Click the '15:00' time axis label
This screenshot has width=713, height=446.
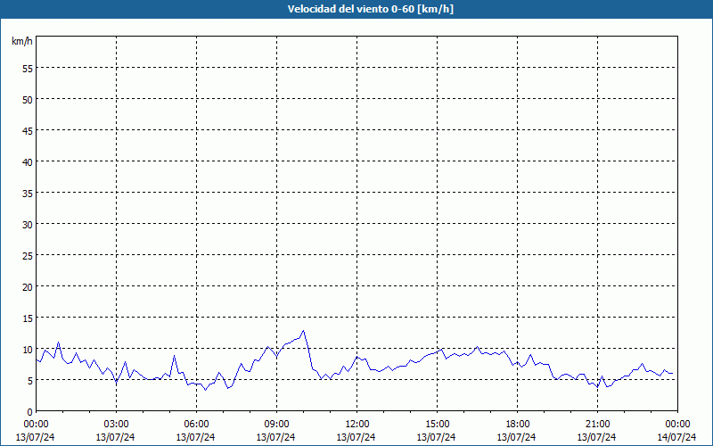pos(437,425)
